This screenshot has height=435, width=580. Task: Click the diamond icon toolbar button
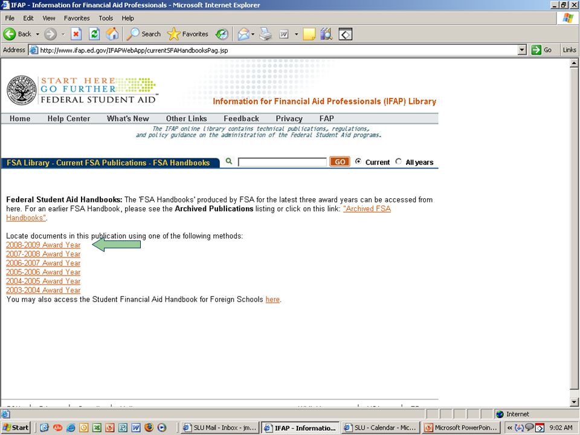point(346,34)
